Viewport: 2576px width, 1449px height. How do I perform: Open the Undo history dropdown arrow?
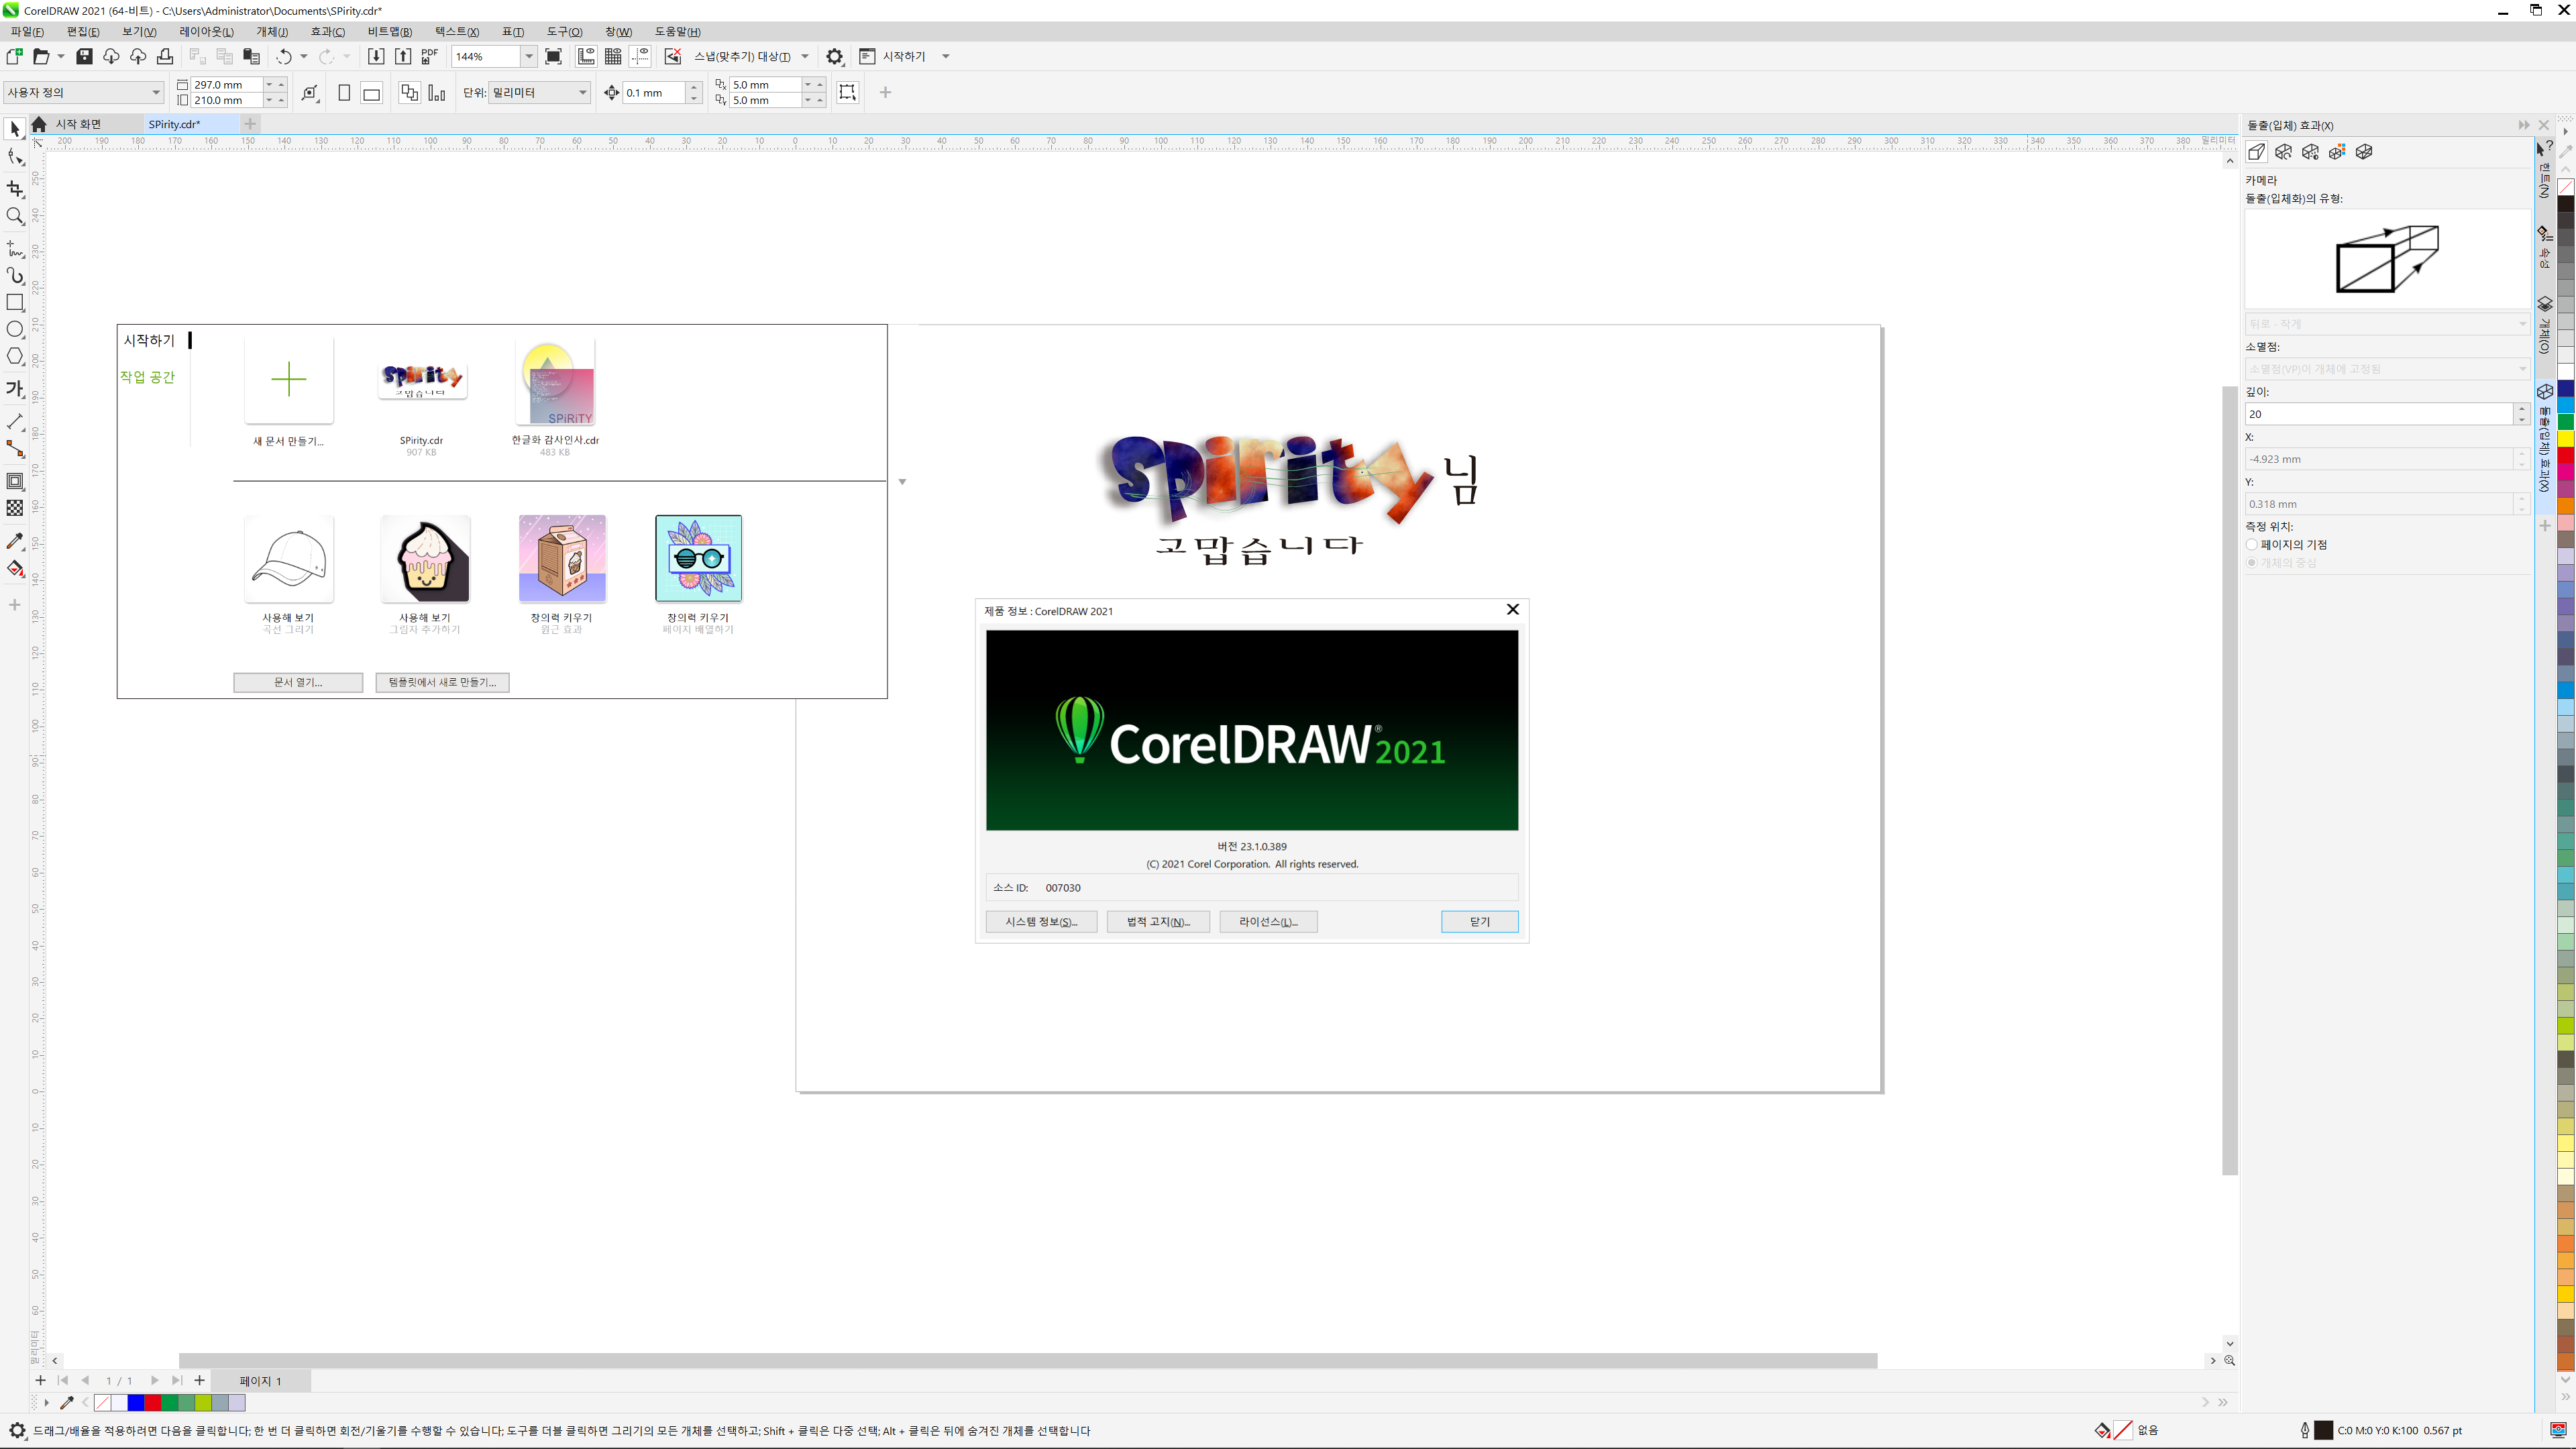[x=304, y=57]
